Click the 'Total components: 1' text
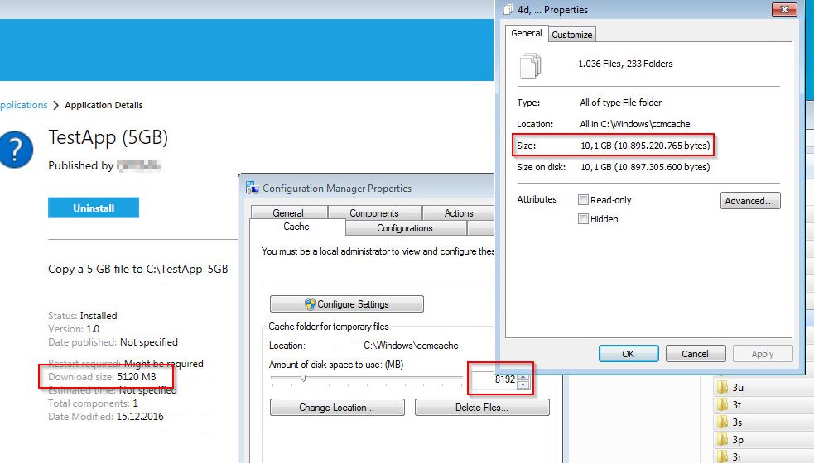Image resolution: width=814 pixels, height=463 pixels. [94, 403]
